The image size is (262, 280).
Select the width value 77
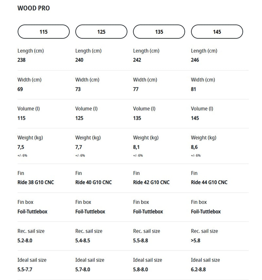[x=136, y=89]
